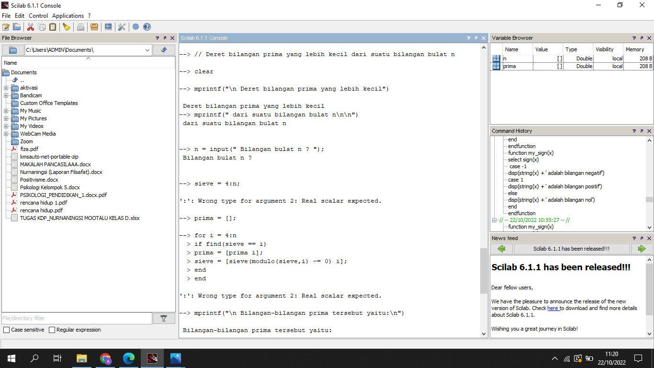Clear the console with broom icon
The image size is (654, 368).
(67, 27)
